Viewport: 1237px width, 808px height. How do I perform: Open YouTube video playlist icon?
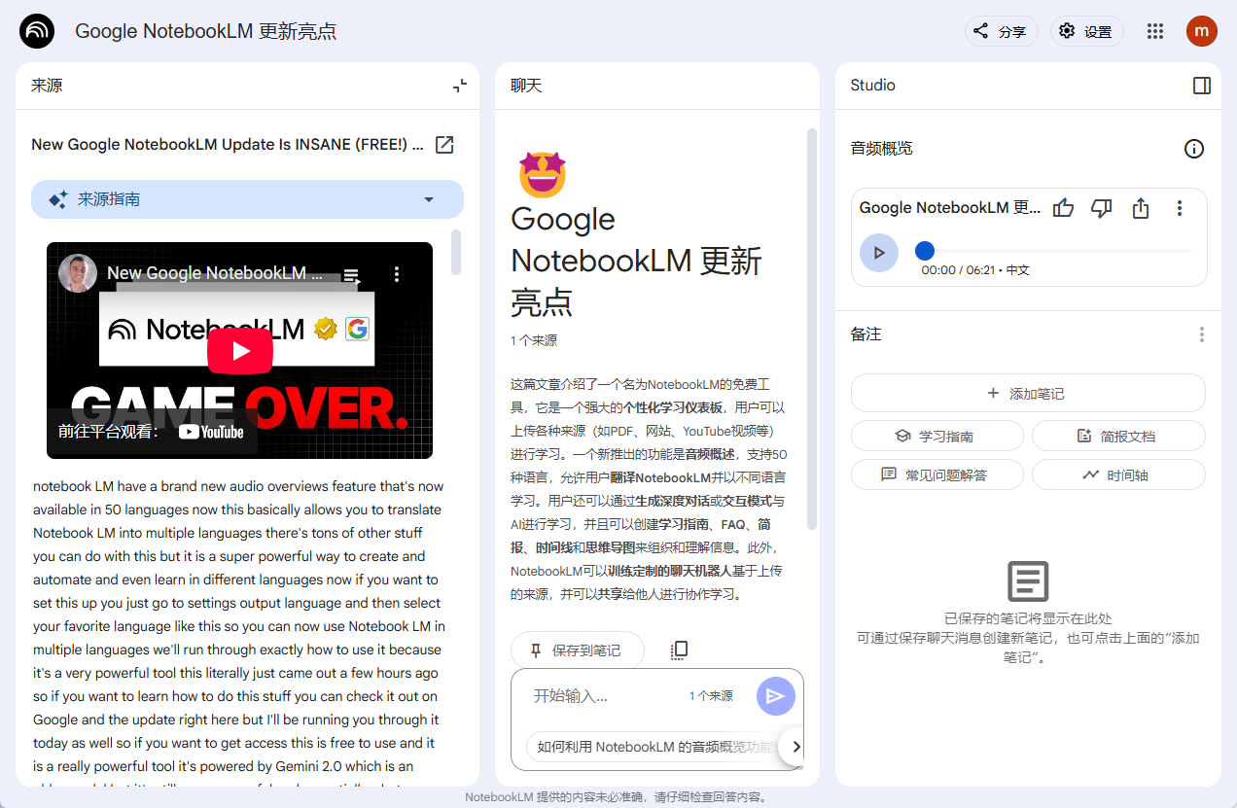coord(352,275)
